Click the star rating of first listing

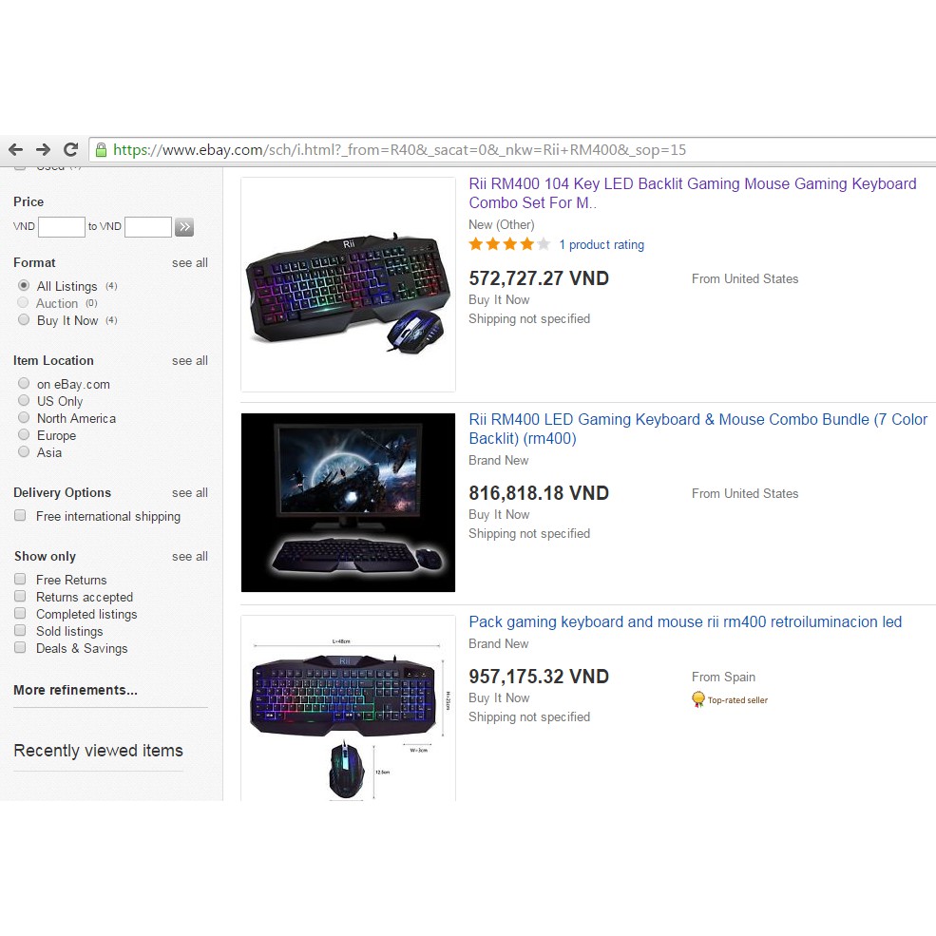point(509,244)
